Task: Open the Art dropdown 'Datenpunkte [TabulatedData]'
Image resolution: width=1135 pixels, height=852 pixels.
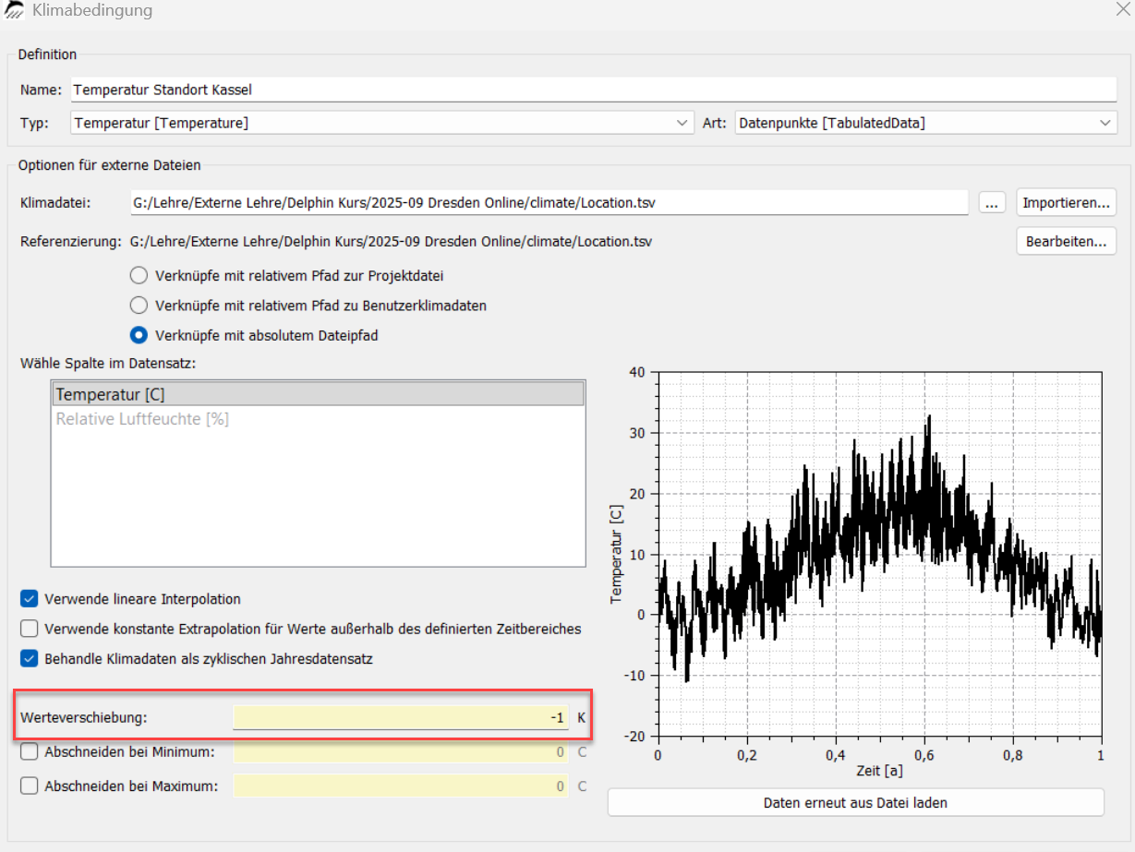Action: click(x=926, y=122)
